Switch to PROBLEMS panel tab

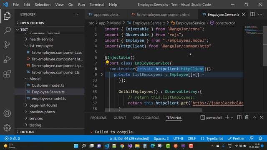(98, 117)
